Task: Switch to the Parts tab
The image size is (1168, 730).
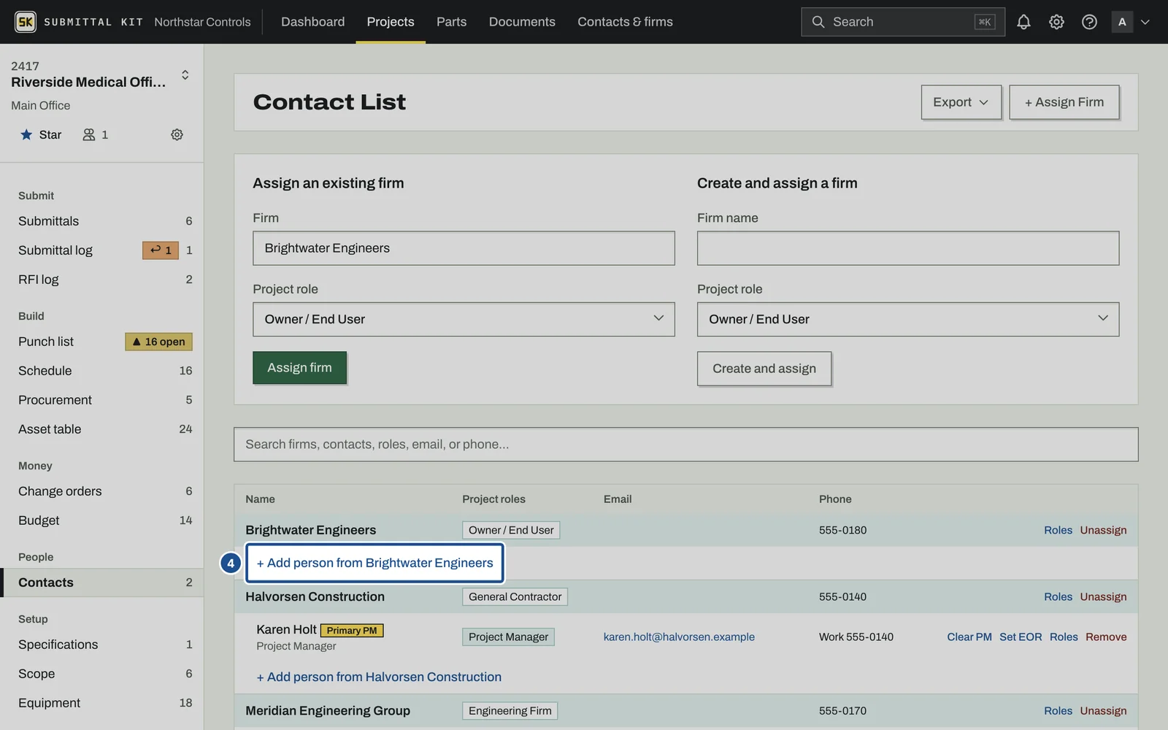Action: pos(451,22)
